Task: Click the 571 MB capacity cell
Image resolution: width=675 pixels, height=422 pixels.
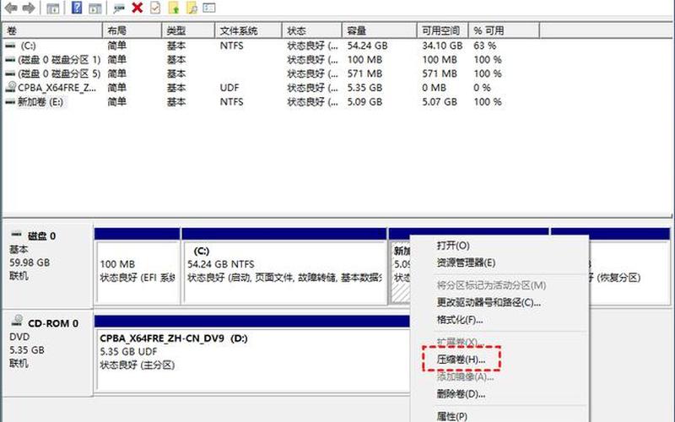Action: coord(364,73)
